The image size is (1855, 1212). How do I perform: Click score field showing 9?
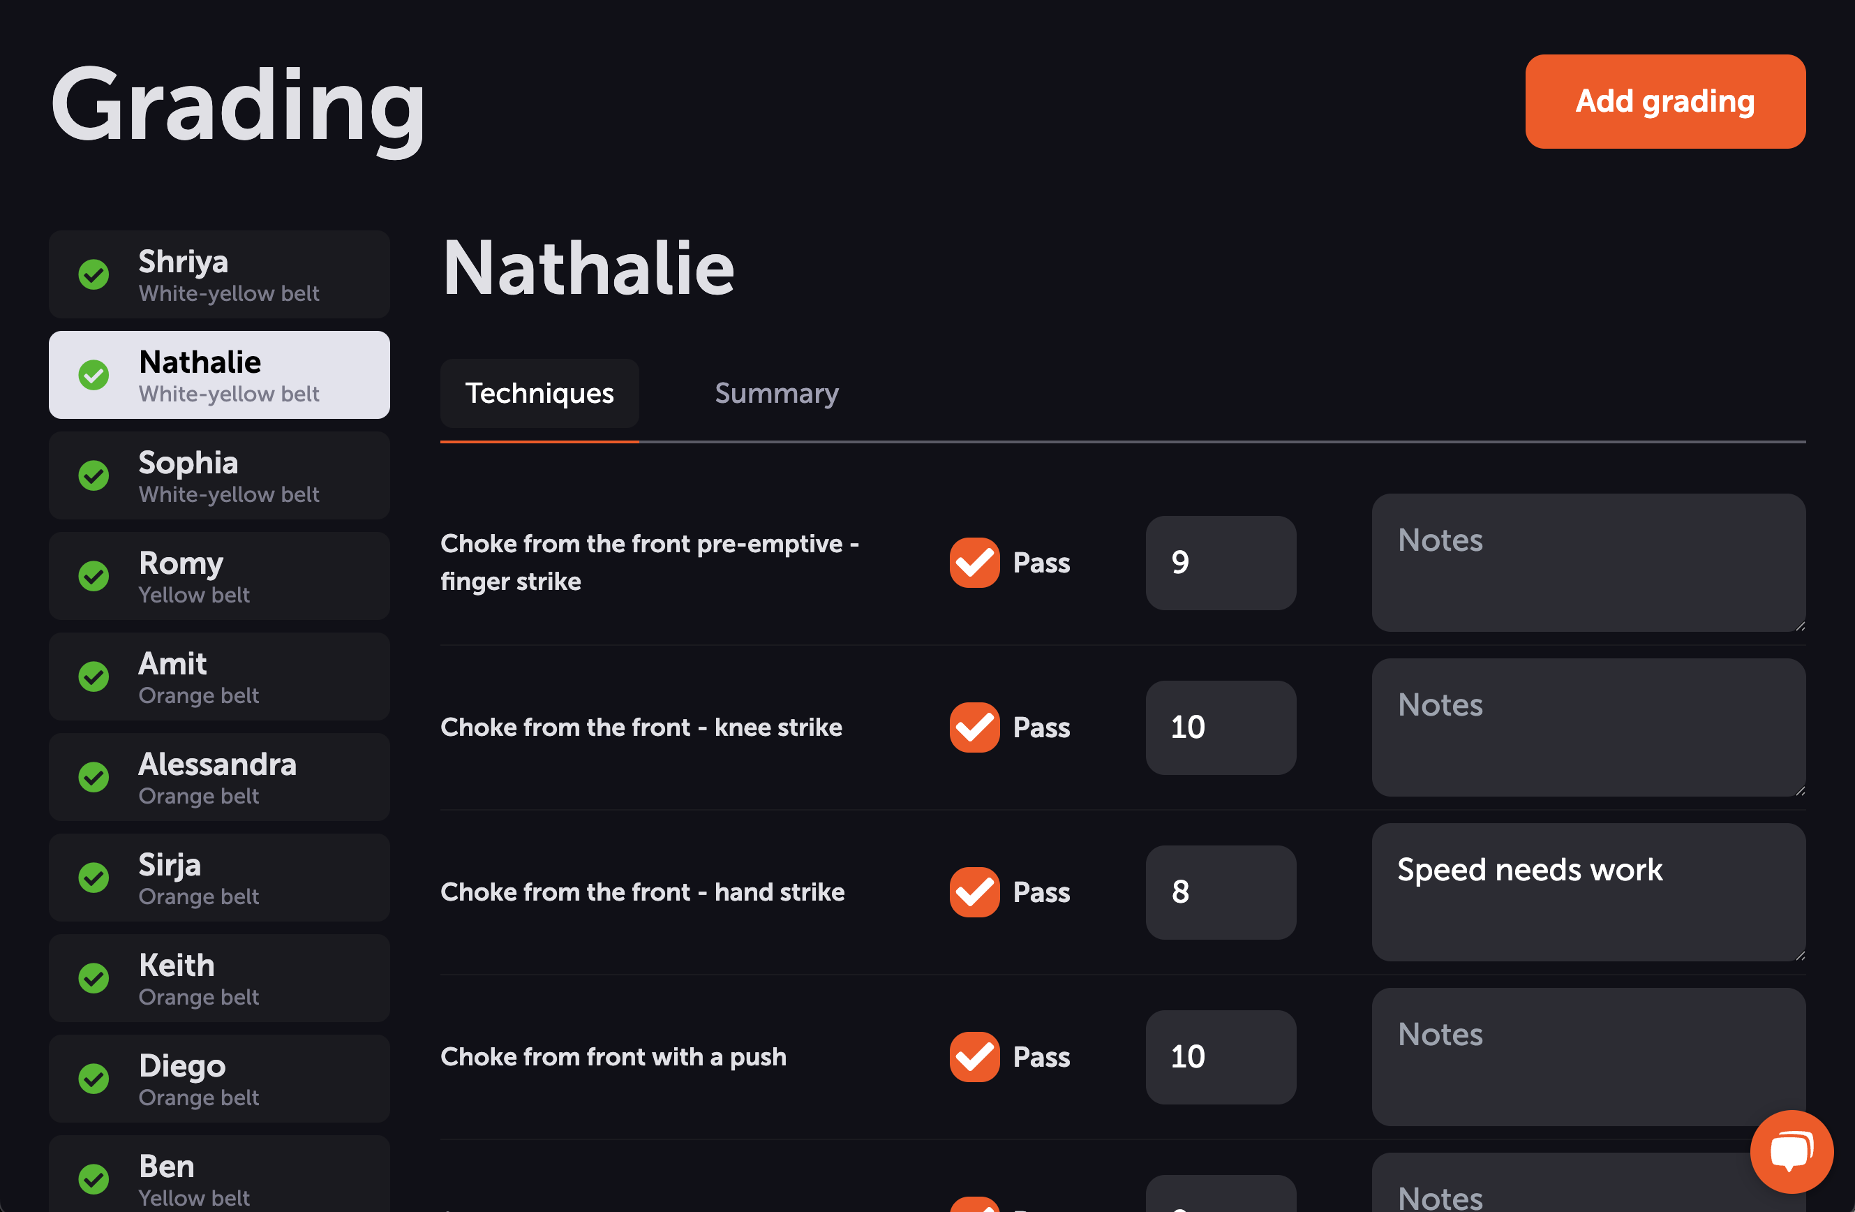coord(1221,562)
